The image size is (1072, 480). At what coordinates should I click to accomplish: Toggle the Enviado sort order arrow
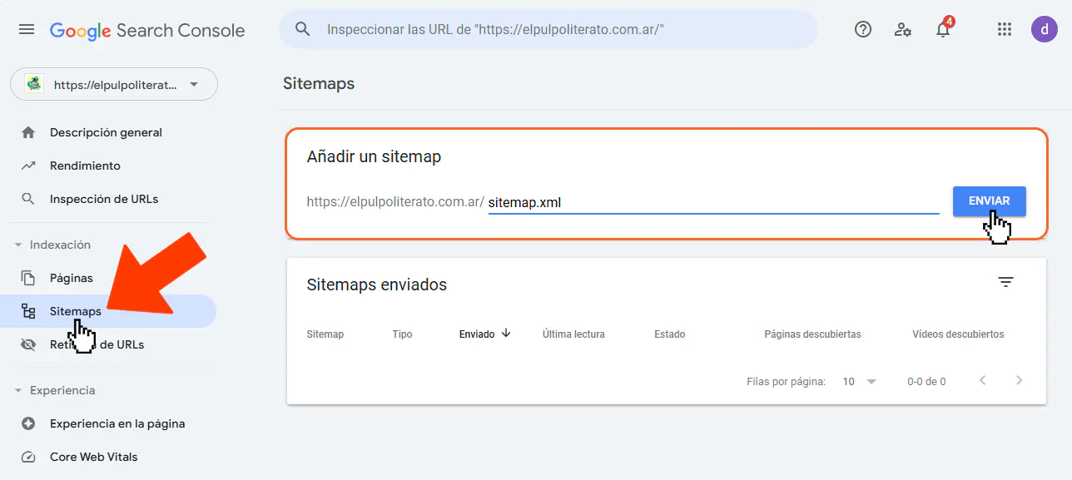tap(506, 333)
